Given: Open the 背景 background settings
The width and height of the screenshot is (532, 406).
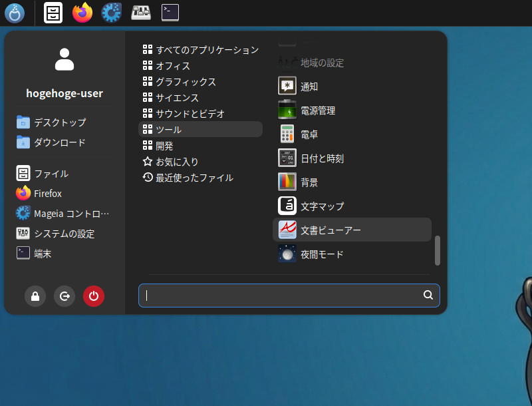Looking at the screenshot, I should click(352, 182).
